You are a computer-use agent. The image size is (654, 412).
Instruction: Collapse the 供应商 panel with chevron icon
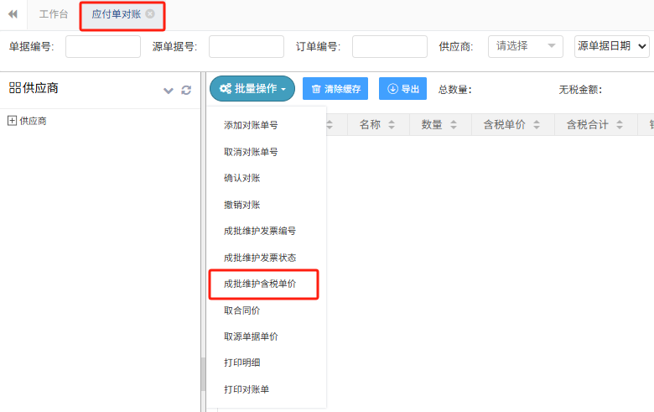point(169,90)
